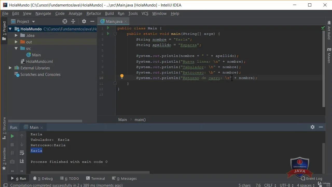Click main() in the breadcrumb bar
This screenshot has width=332, height=187.
[140, 119]
